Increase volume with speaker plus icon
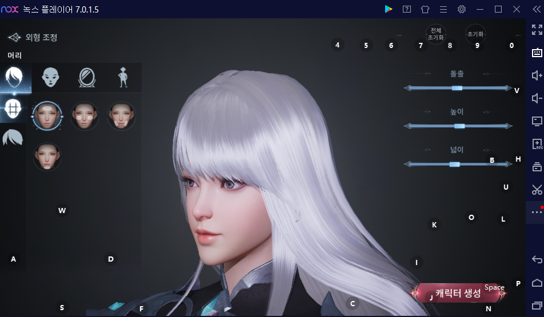The height and width of the screenshot is (317, 544). pyautogui.click(x=537, y=75)
